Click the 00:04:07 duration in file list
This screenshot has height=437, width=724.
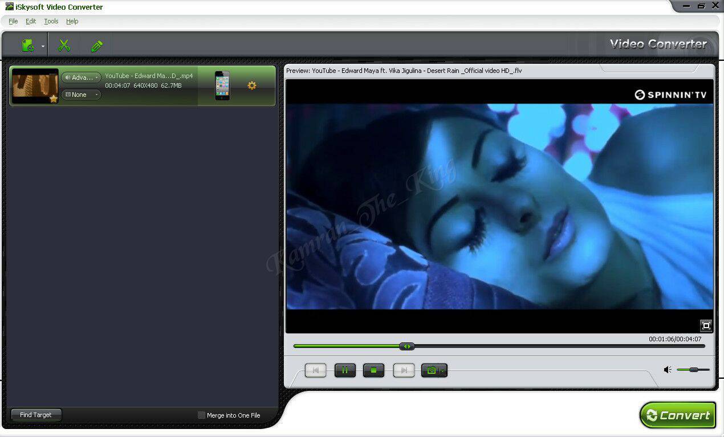tap(117, 85)
